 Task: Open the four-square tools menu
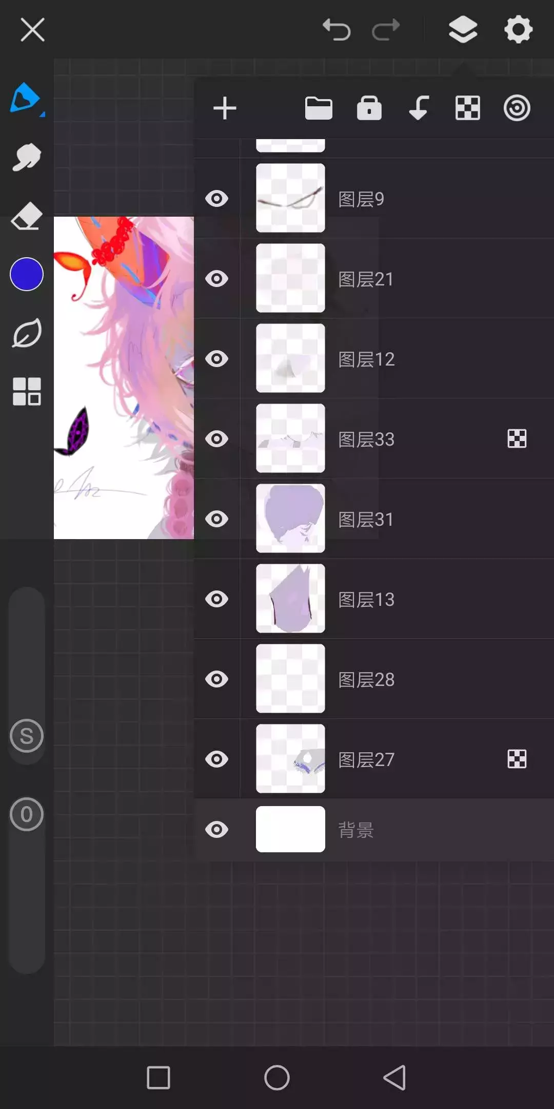27,392
